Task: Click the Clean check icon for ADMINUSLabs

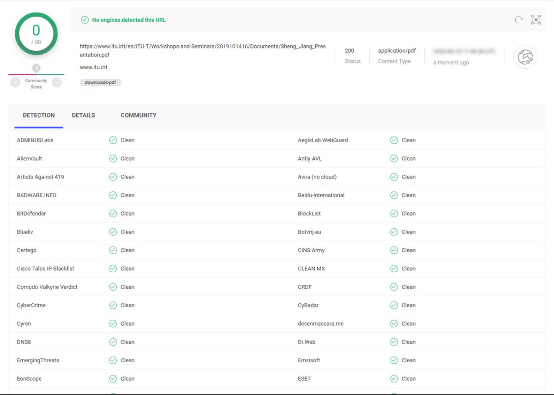Action: (113, 140)
